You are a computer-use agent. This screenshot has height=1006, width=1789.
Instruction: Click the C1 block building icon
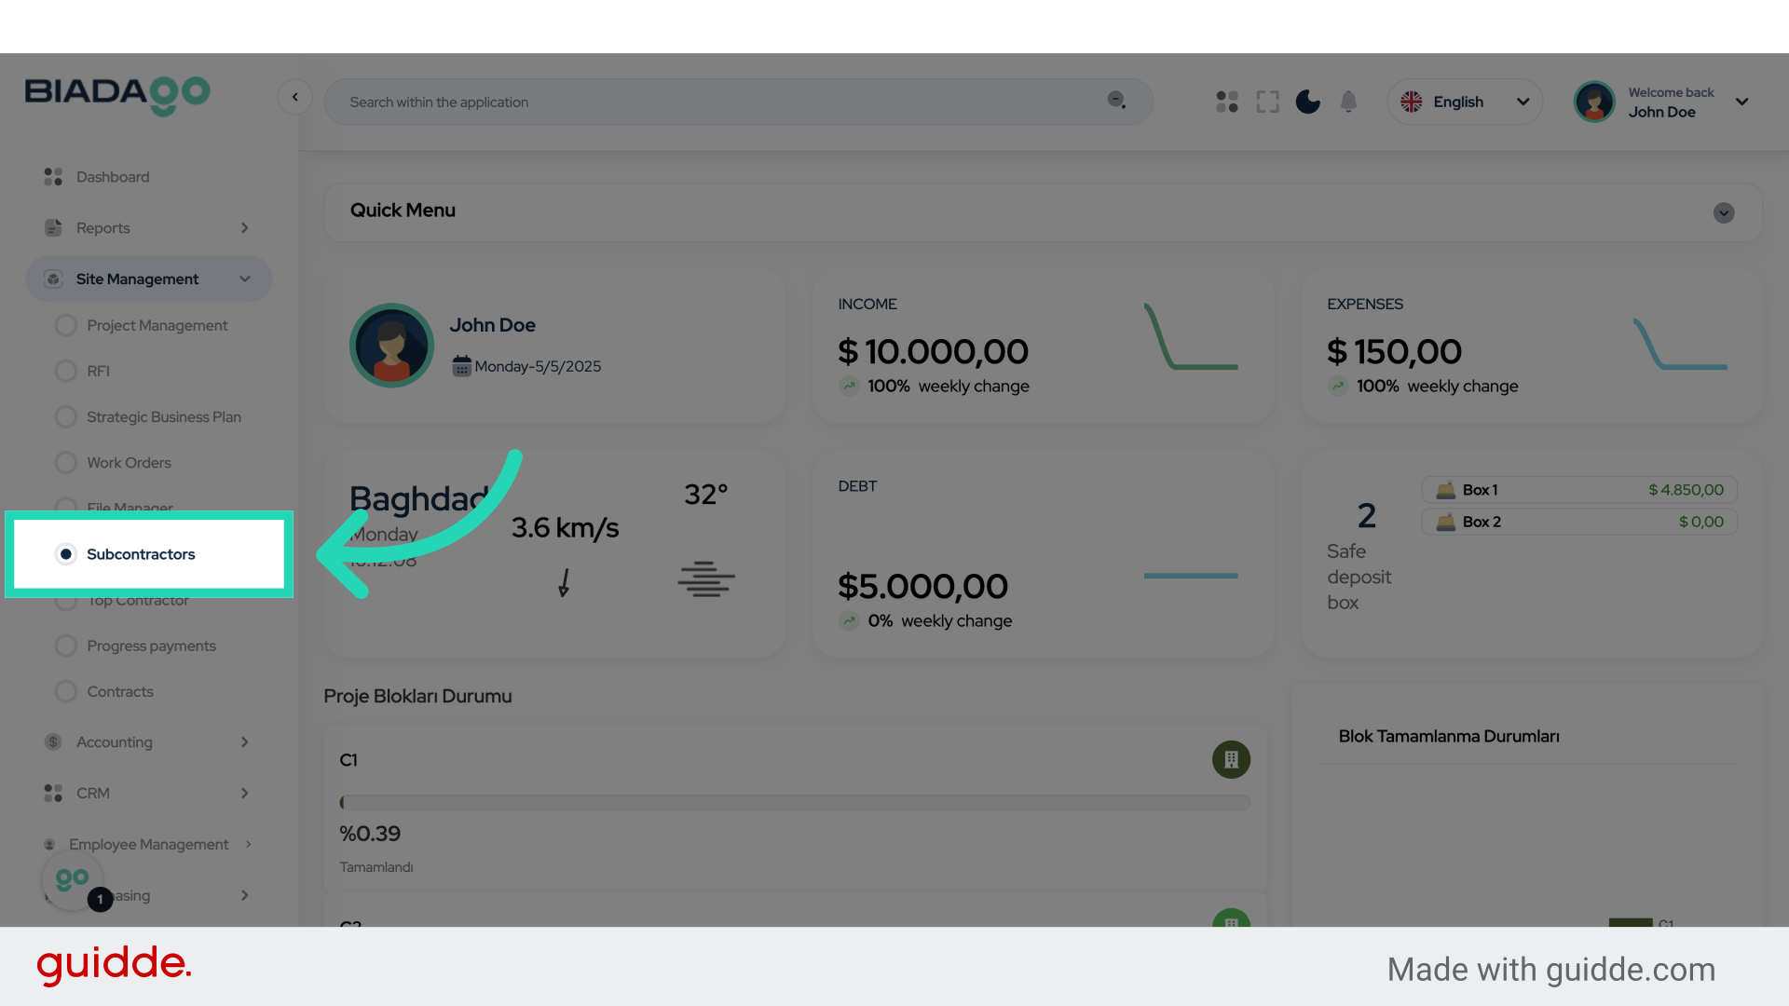(x=1231, y=759)
